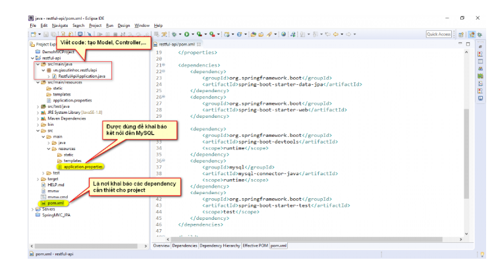Click the editor vertical scrollbar thumb
The width and height of the screenshot is (496, 262).
coord(466,153)
